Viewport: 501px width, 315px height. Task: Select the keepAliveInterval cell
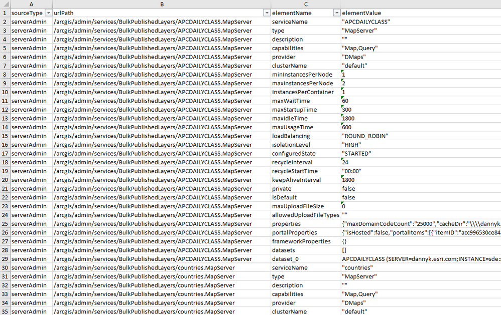click(x=306, y=180)
